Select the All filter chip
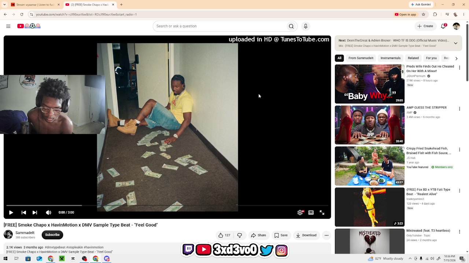The image size is (469, 263). click(339, 58)
